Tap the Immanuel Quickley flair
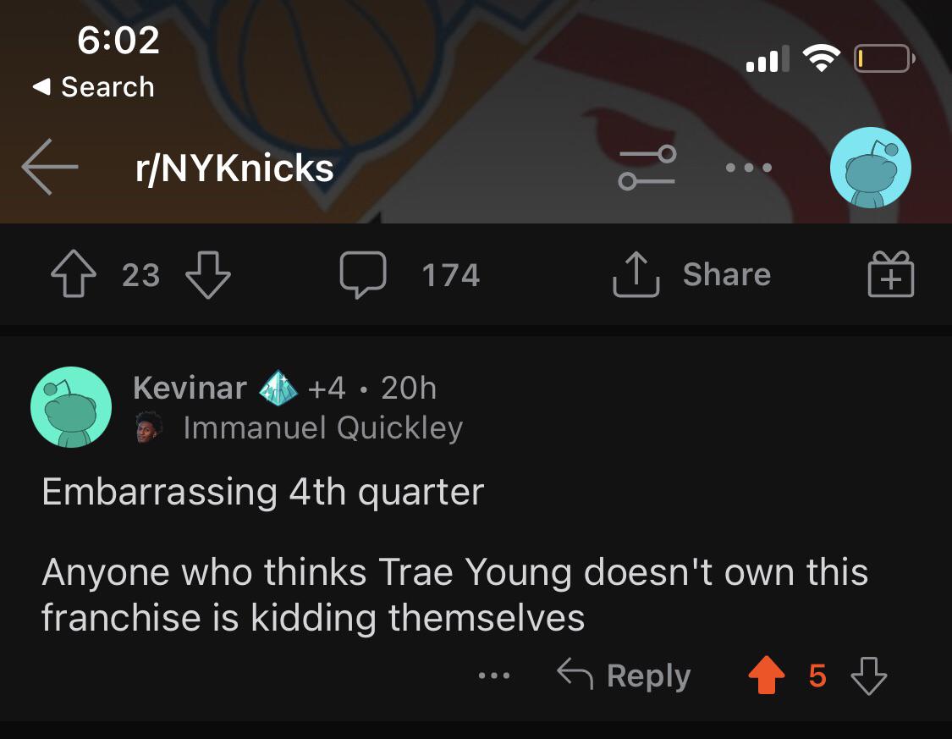This screenshot has width=952, height=739. (322, 428)
